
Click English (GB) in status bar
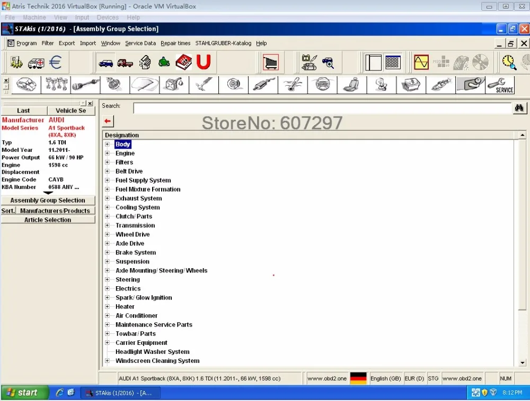tap(386, 378)
